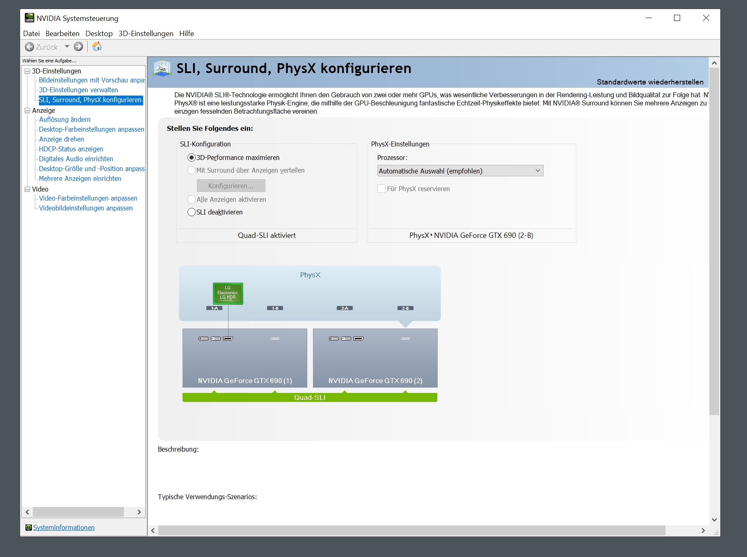Image resolution: width=747 pixels, height=557 pixels.
Task: Click main horizontal scrollbar left arrow
Action: coord(153,530)
